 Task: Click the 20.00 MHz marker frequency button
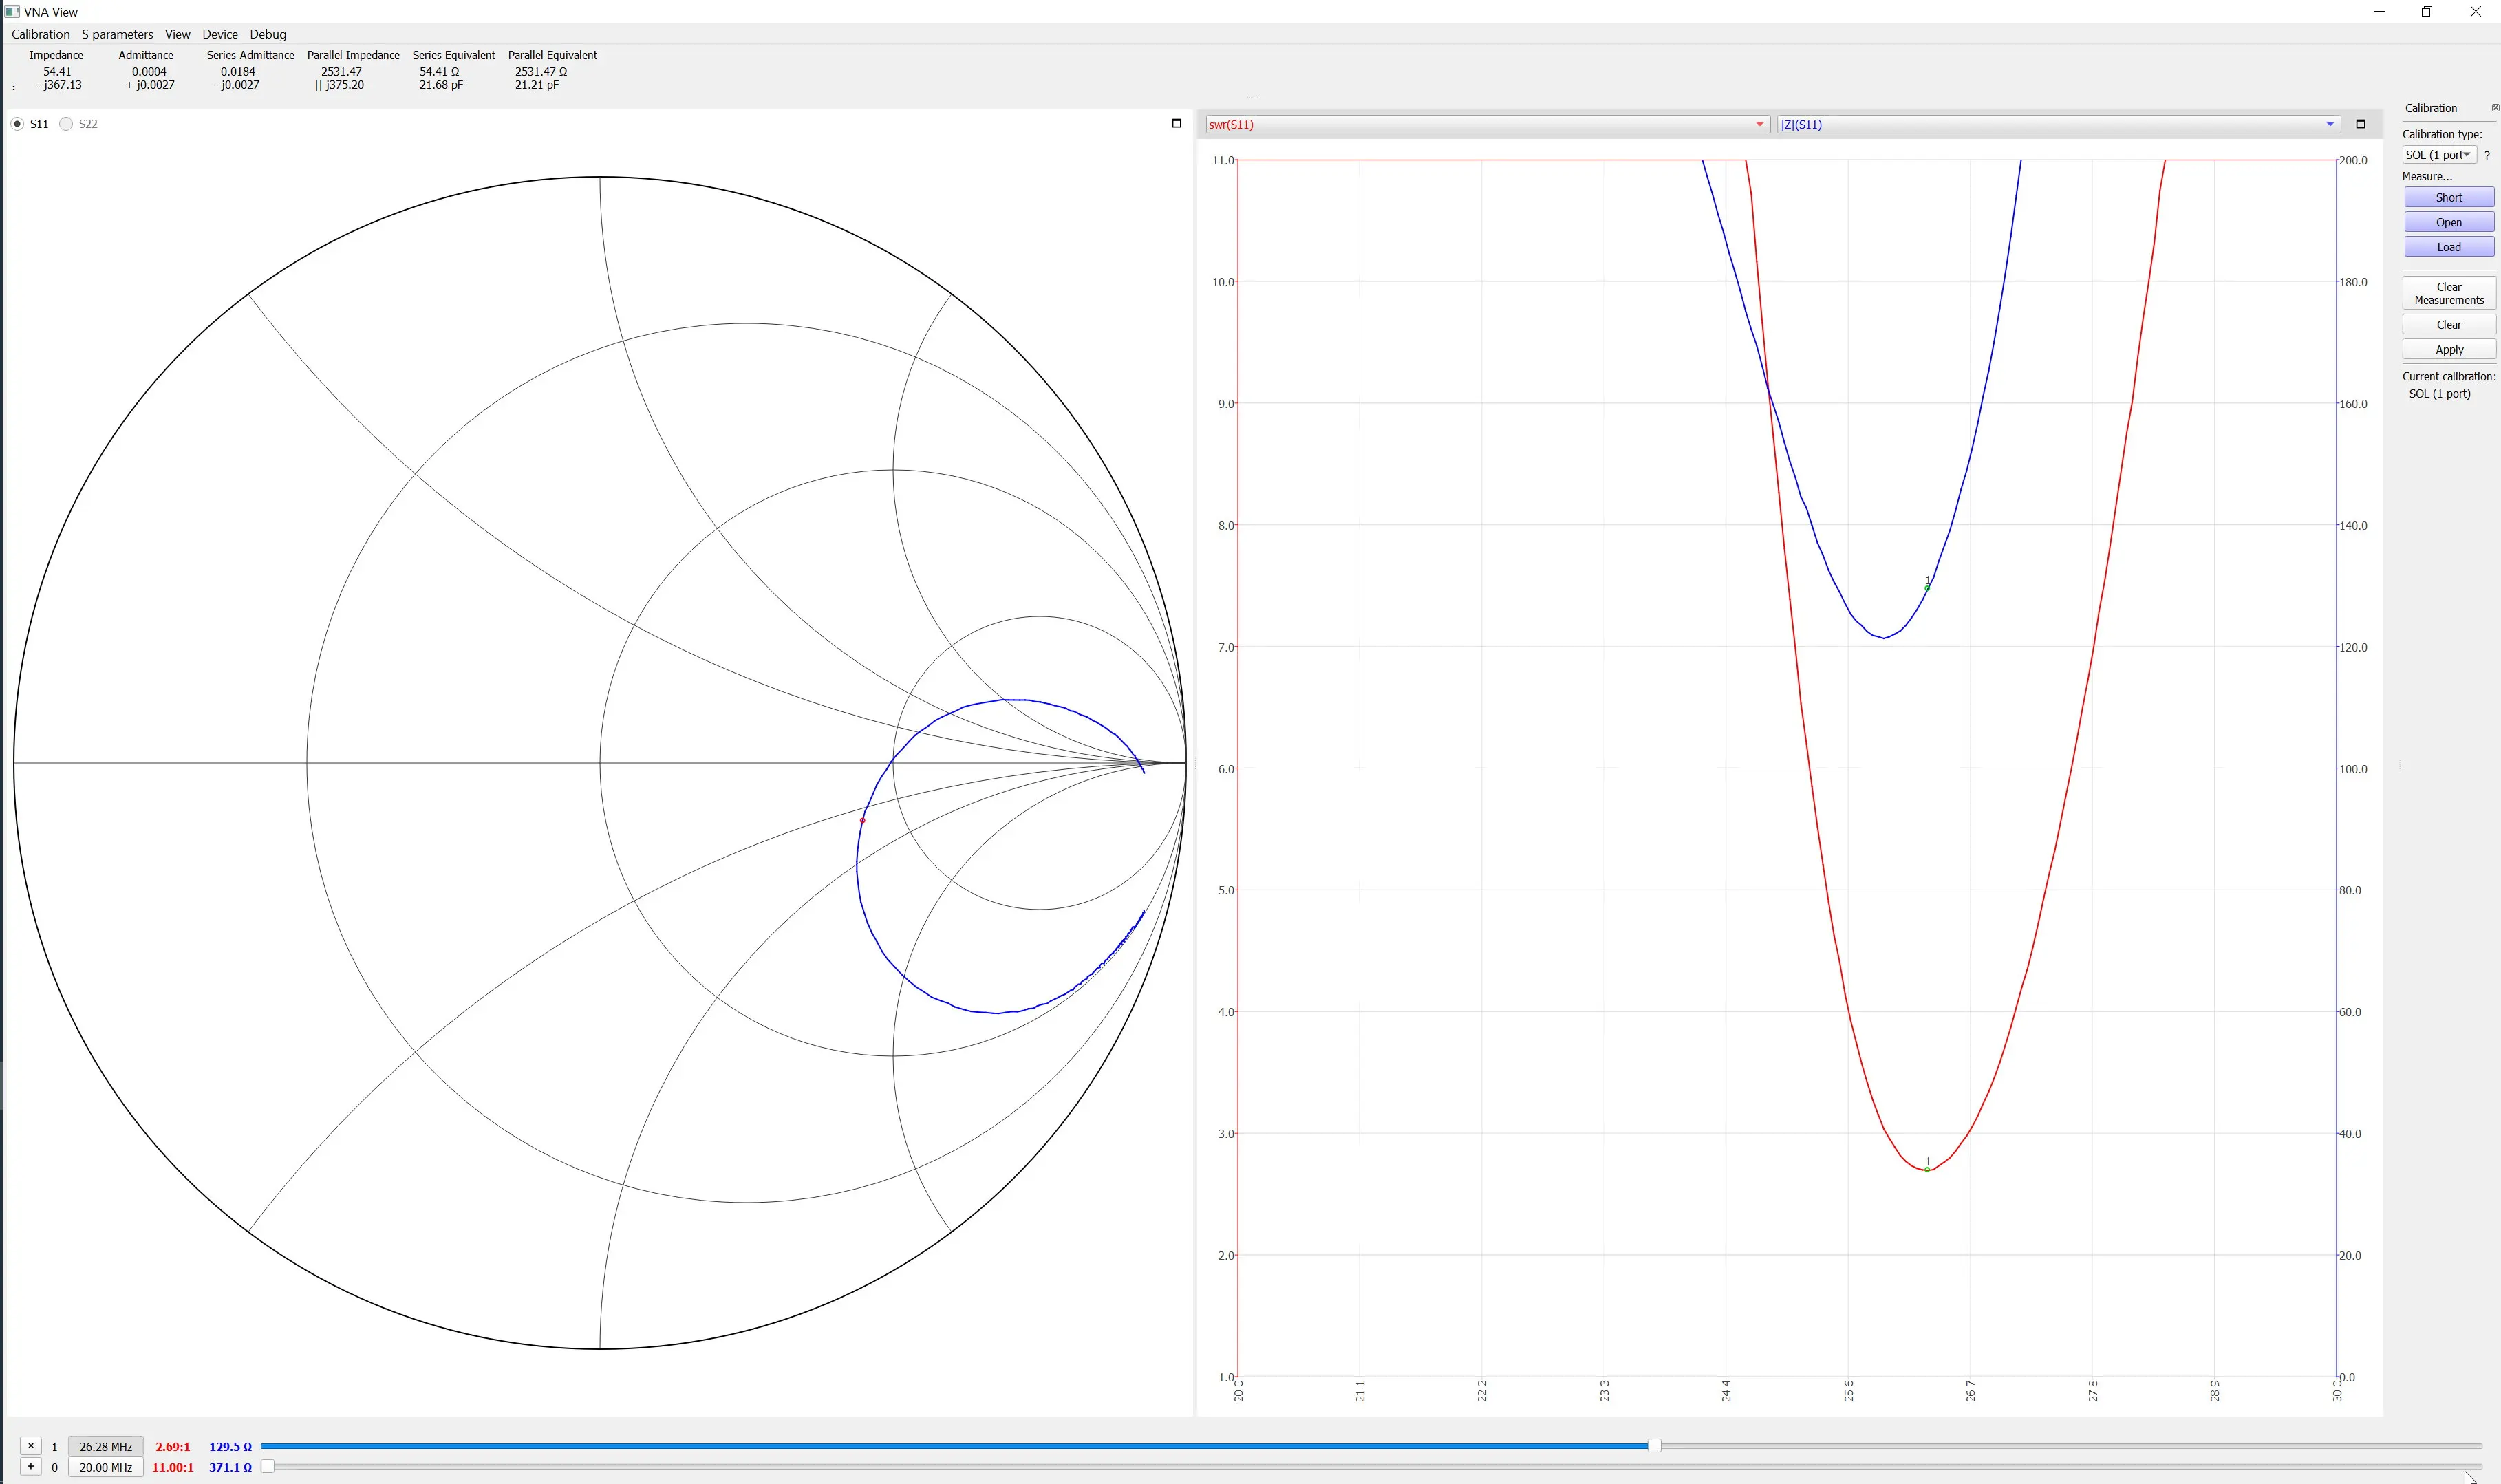click(x=106, y=1468)
